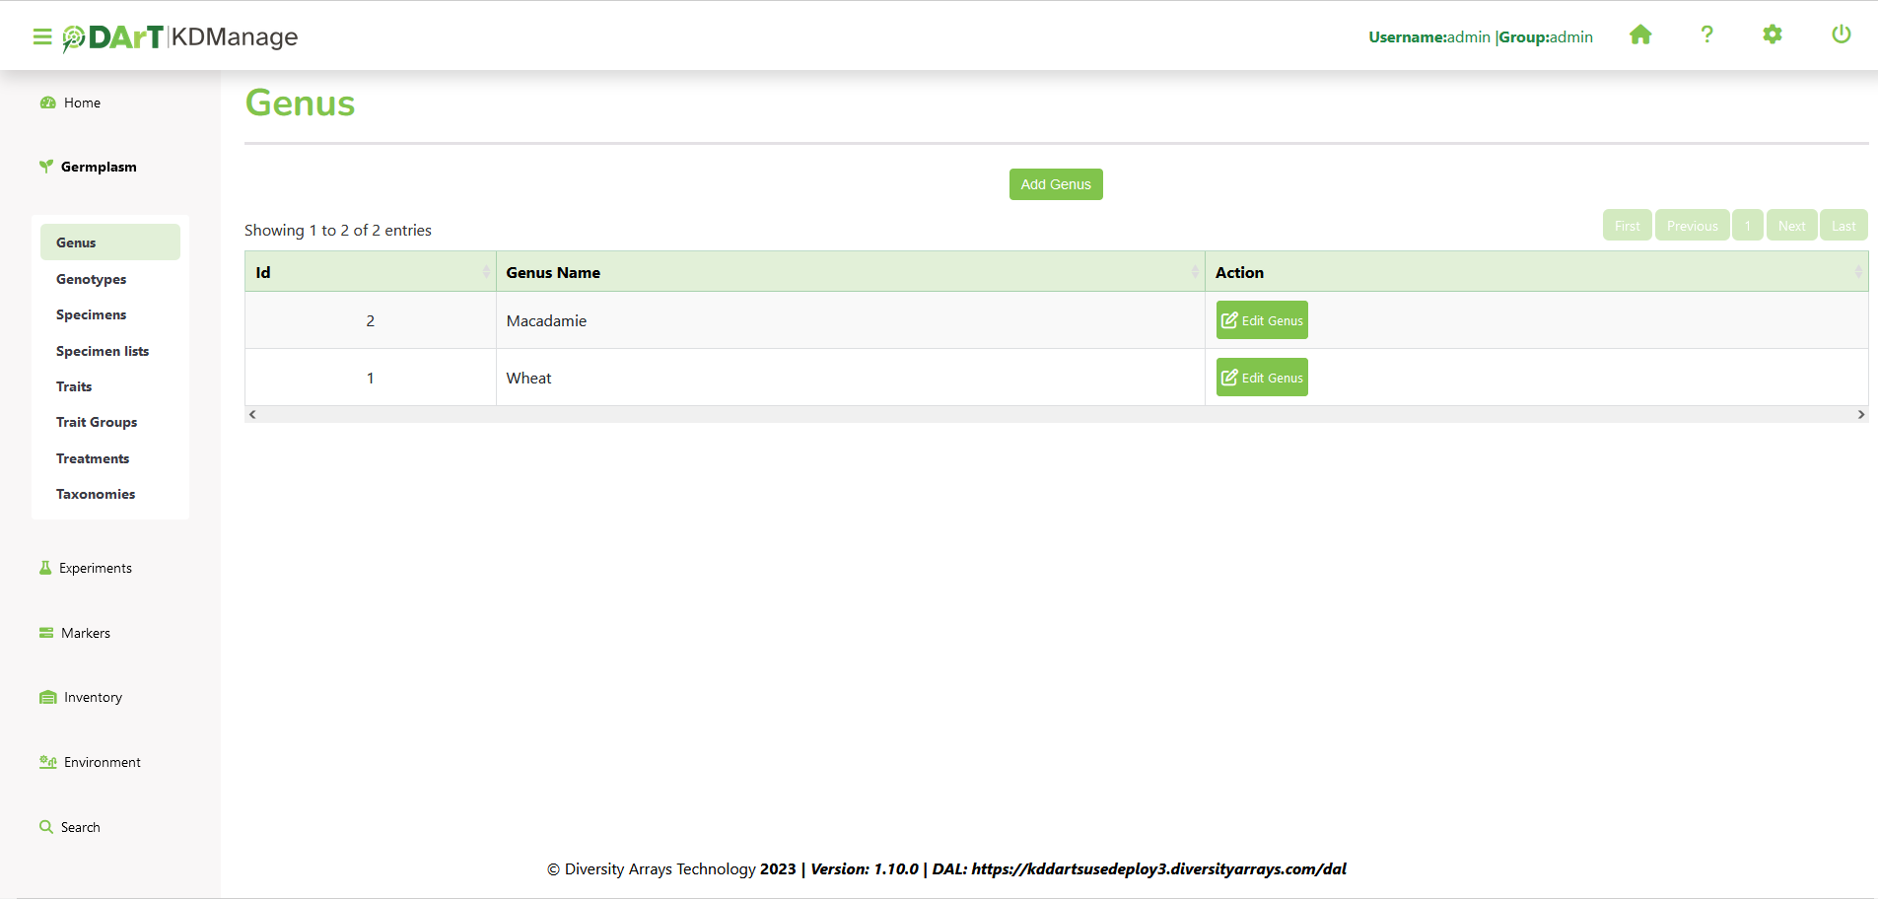Click the hamburger menu icon
Viewport: 1878px width, 899px height.
(x=42, y=36)
